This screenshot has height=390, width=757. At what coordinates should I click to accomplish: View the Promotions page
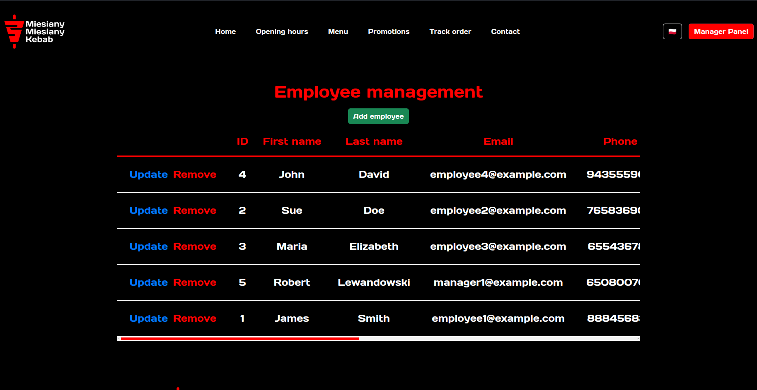(388, 31)
